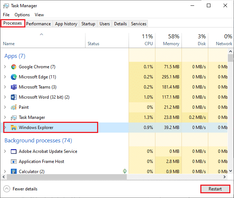Click the horizontal scrollbar thumb

[67, 177]
